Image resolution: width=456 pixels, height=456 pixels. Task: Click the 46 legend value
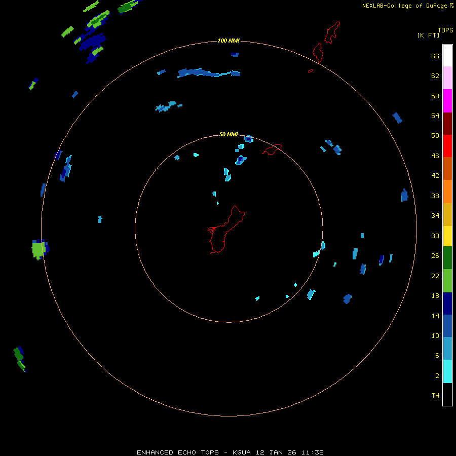(x=435, y=156)
